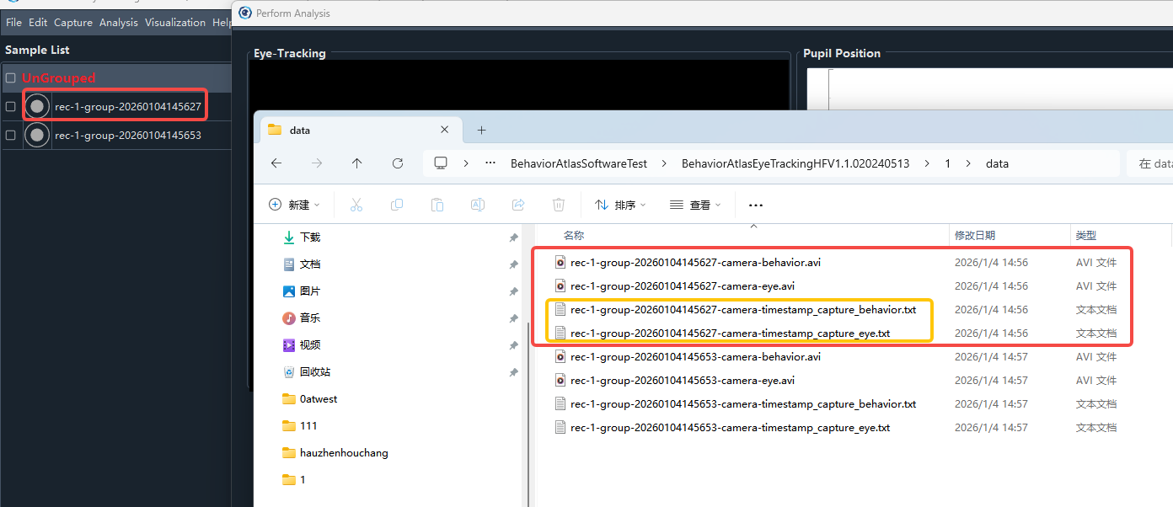
Task: Click the paste clipboard icon in toolbar
Action: click(x=437, y=205)
